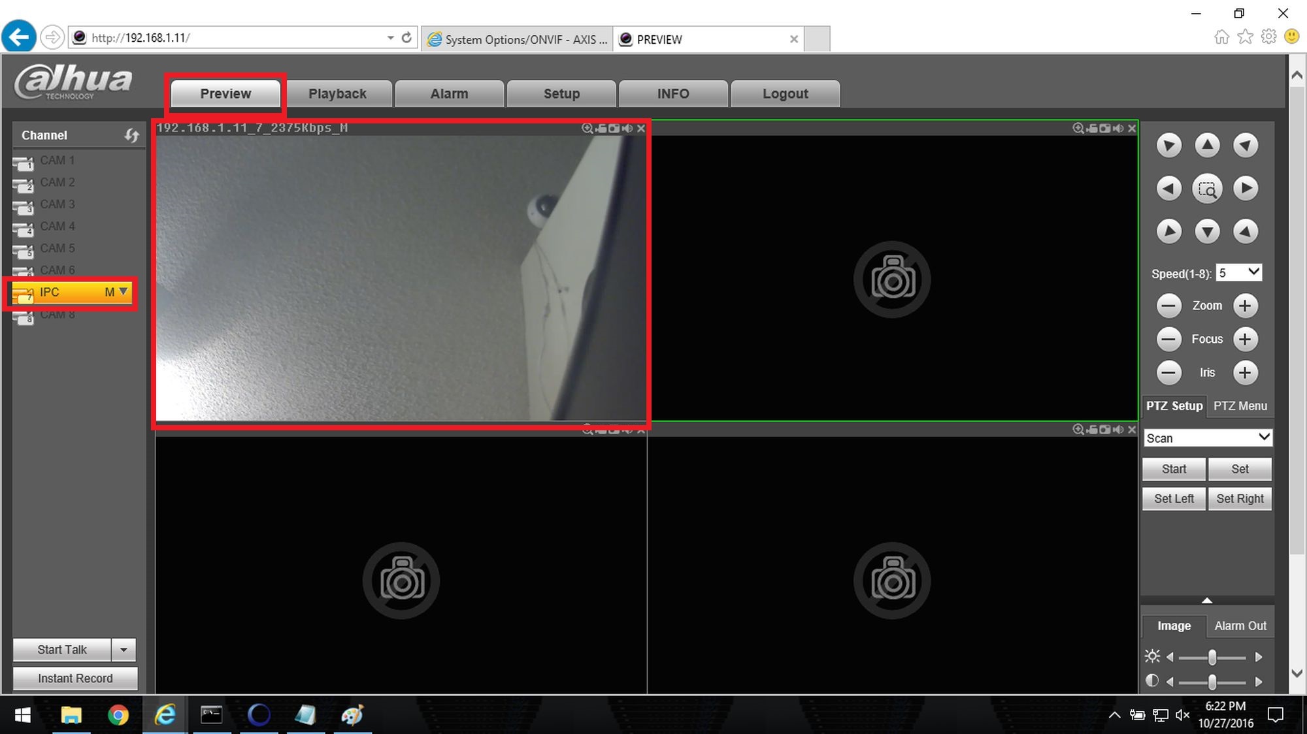Toggle audio on the first video pane
This screenshot has width=1307, height=734.
(x=627, y=129)
